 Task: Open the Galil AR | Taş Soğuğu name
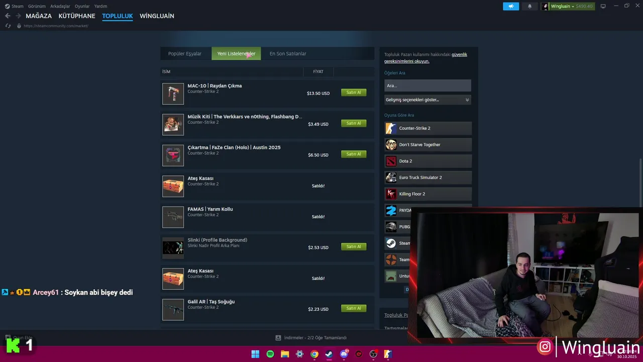(211, 302)
